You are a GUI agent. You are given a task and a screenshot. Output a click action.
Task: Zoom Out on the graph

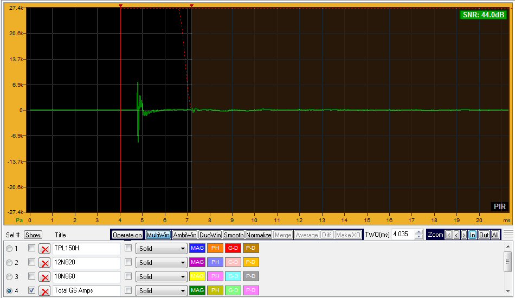pyautogui.click(x=484, y=235)
